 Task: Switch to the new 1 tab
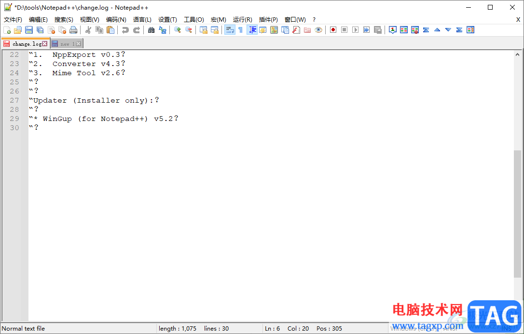pyautogui.click(x=68, y=44)
